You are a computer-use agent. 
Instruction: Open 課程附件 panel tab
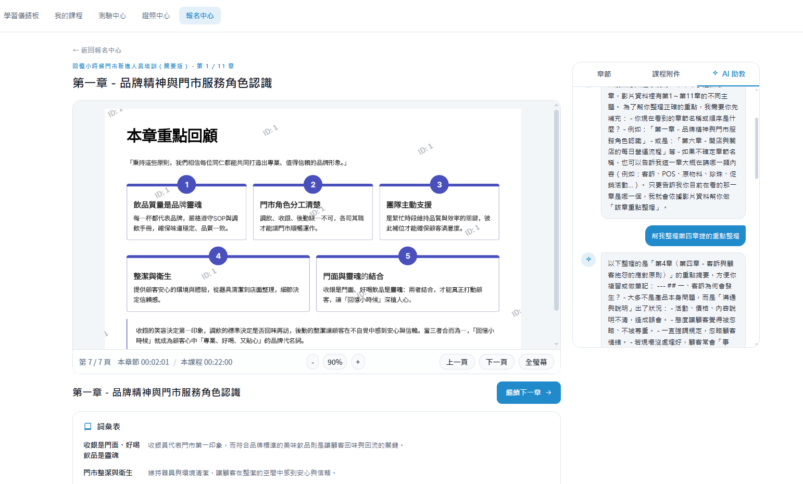(666, 74)
